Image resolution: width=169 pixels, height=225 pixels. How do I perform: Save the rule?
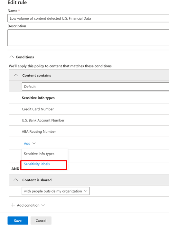[x=18, y=221]
